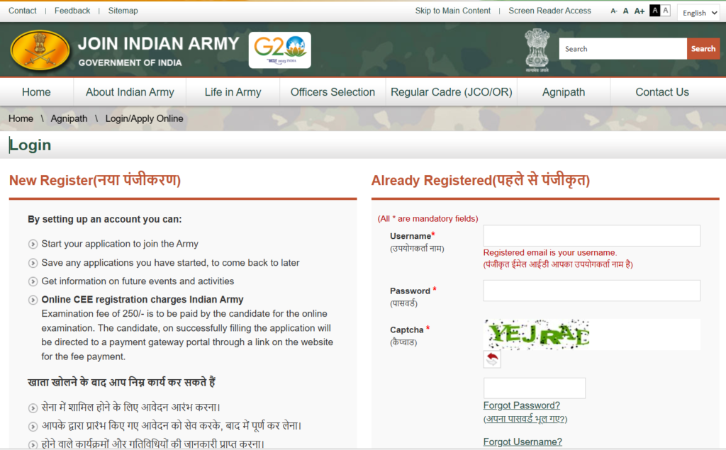The height and width of the screenshot is (450, 726).
Task: Click the Join Indian Army emblem logo
Action: tap(39, 50)
